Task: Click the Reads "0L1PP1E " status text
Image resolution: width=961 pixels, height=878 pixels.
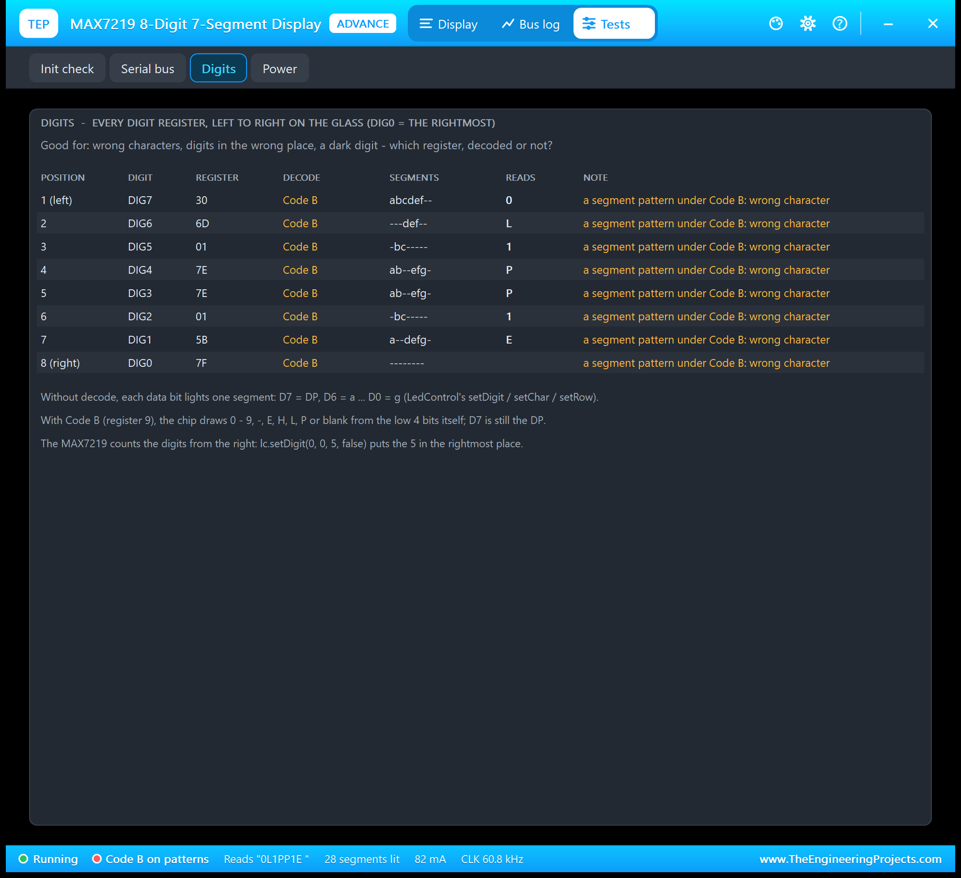Action: click(266, 859)
